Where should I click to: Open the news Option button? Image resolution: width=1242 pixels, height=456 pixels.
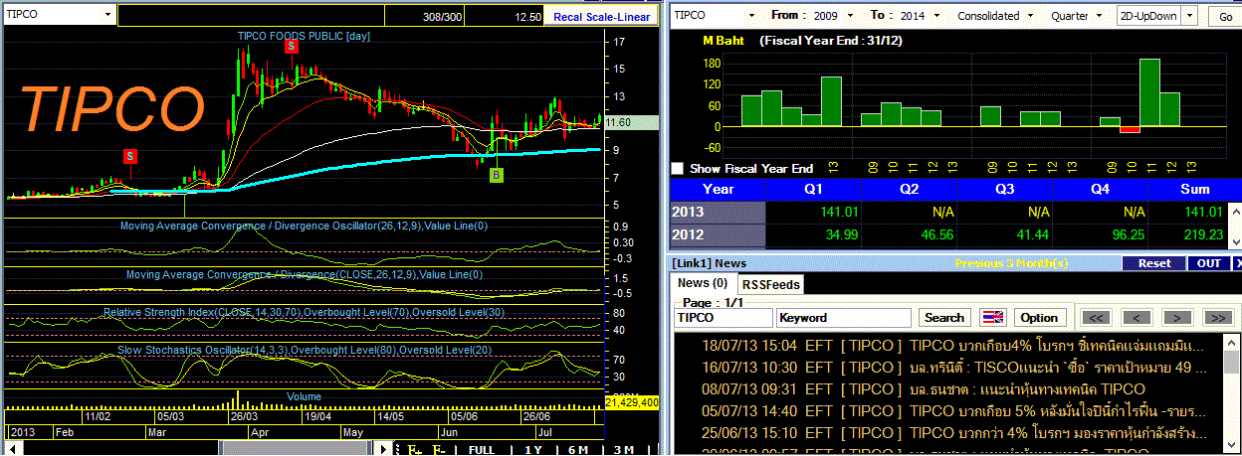[1039, 318]
